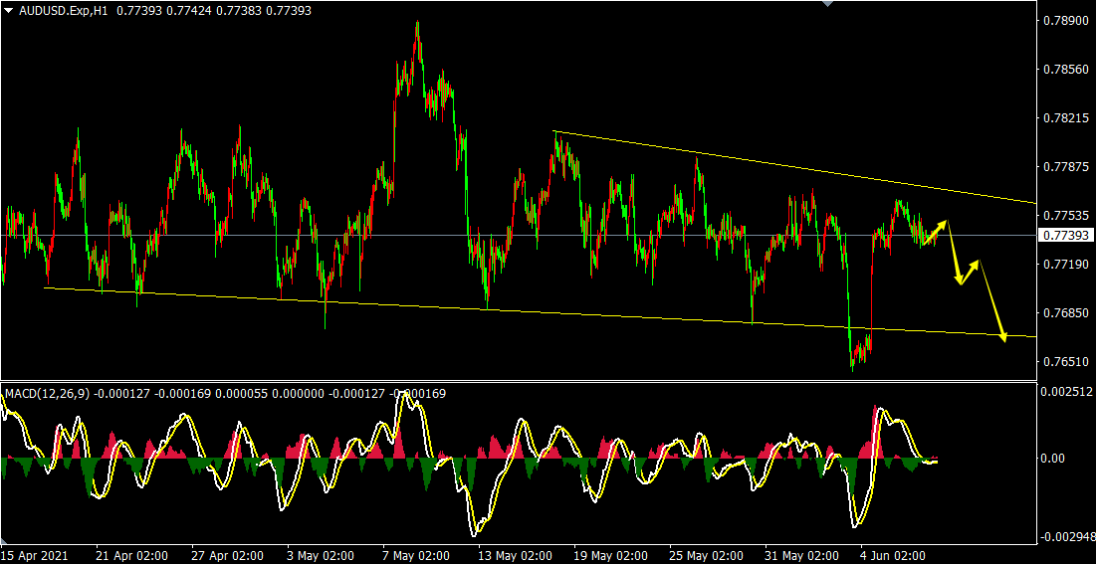Click the divider between chart and MACD panel
The width and height of the screenshot is (1096, 564).
tap(518, 382)
